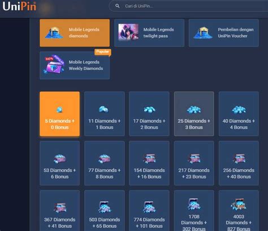Click the search magnifier icon

[x=118, y=6]
